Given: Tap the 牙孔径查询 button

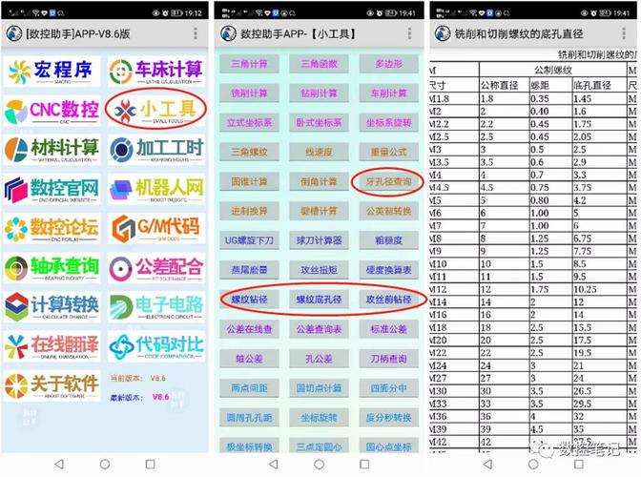Looking at the screenshot, I should (389, 181).
